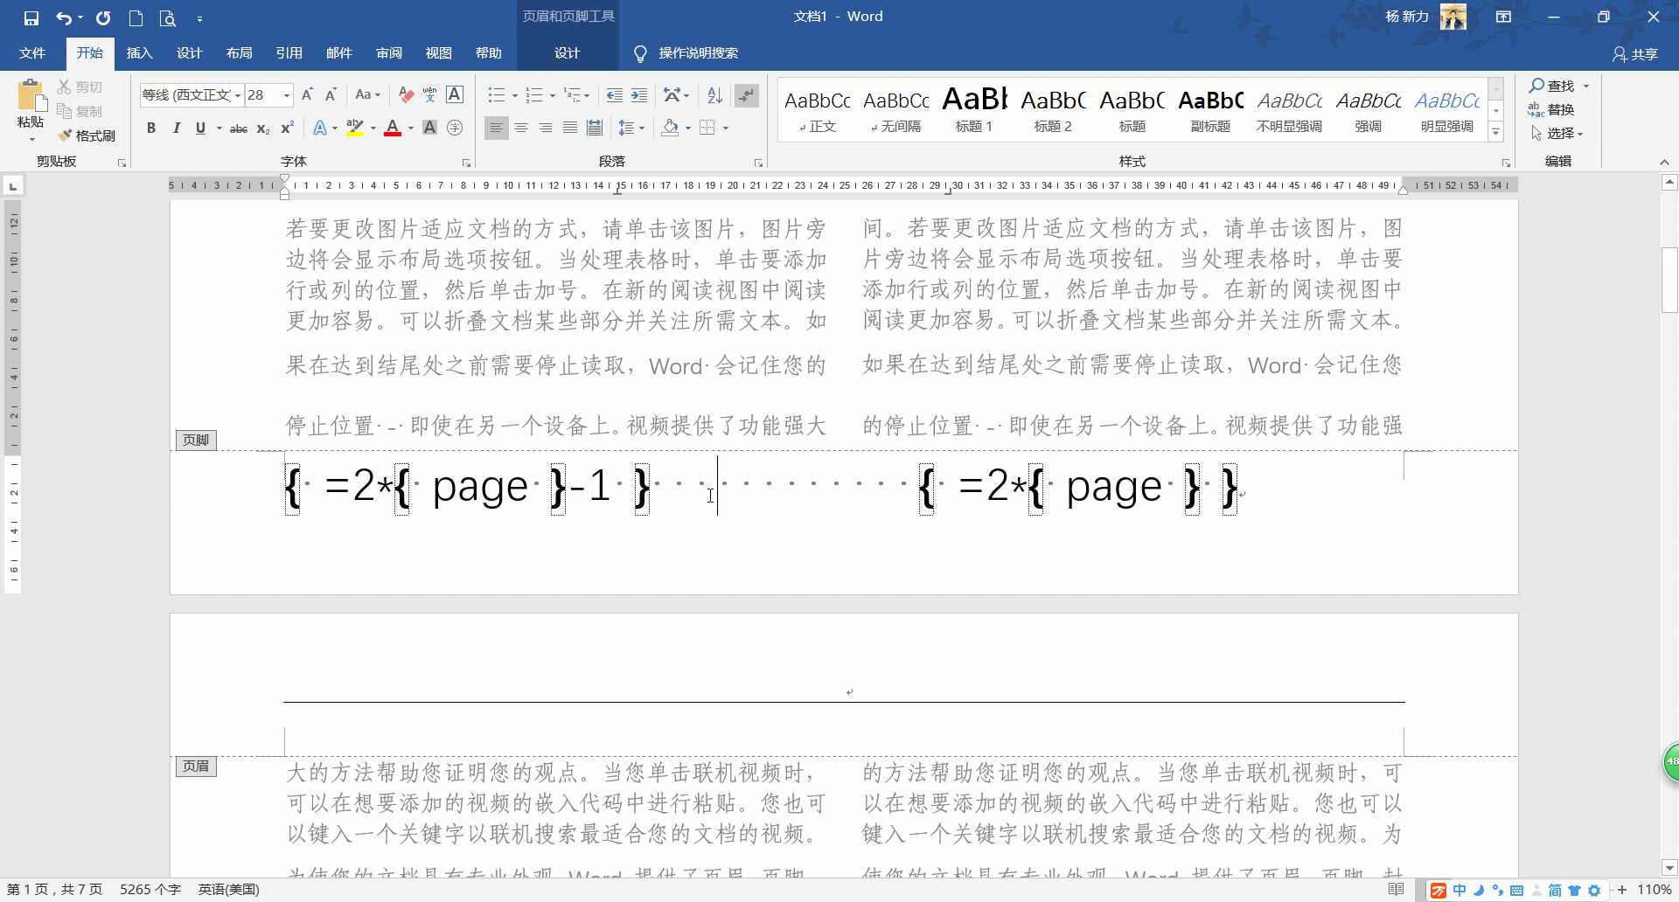Switch to the 布局 (Layout) tab

(x=239, y=53)
